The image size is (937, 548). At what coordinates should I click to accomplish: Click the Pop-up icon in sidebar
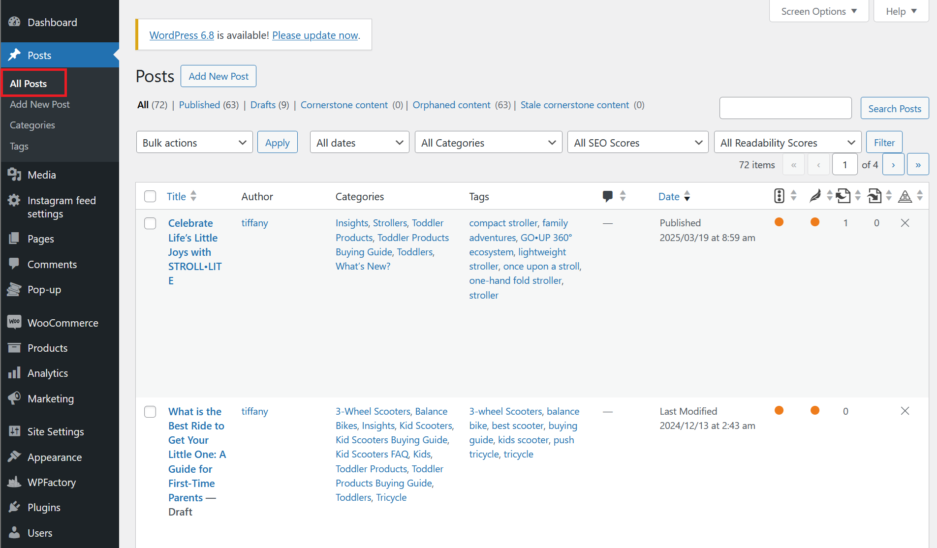point(14,289)
